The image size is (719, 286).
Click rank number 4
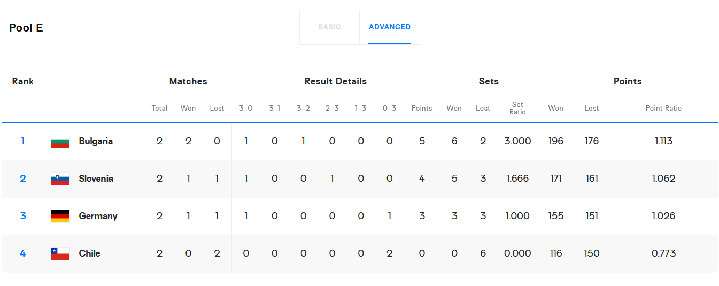pyautogui.click(x=23, y=254)
